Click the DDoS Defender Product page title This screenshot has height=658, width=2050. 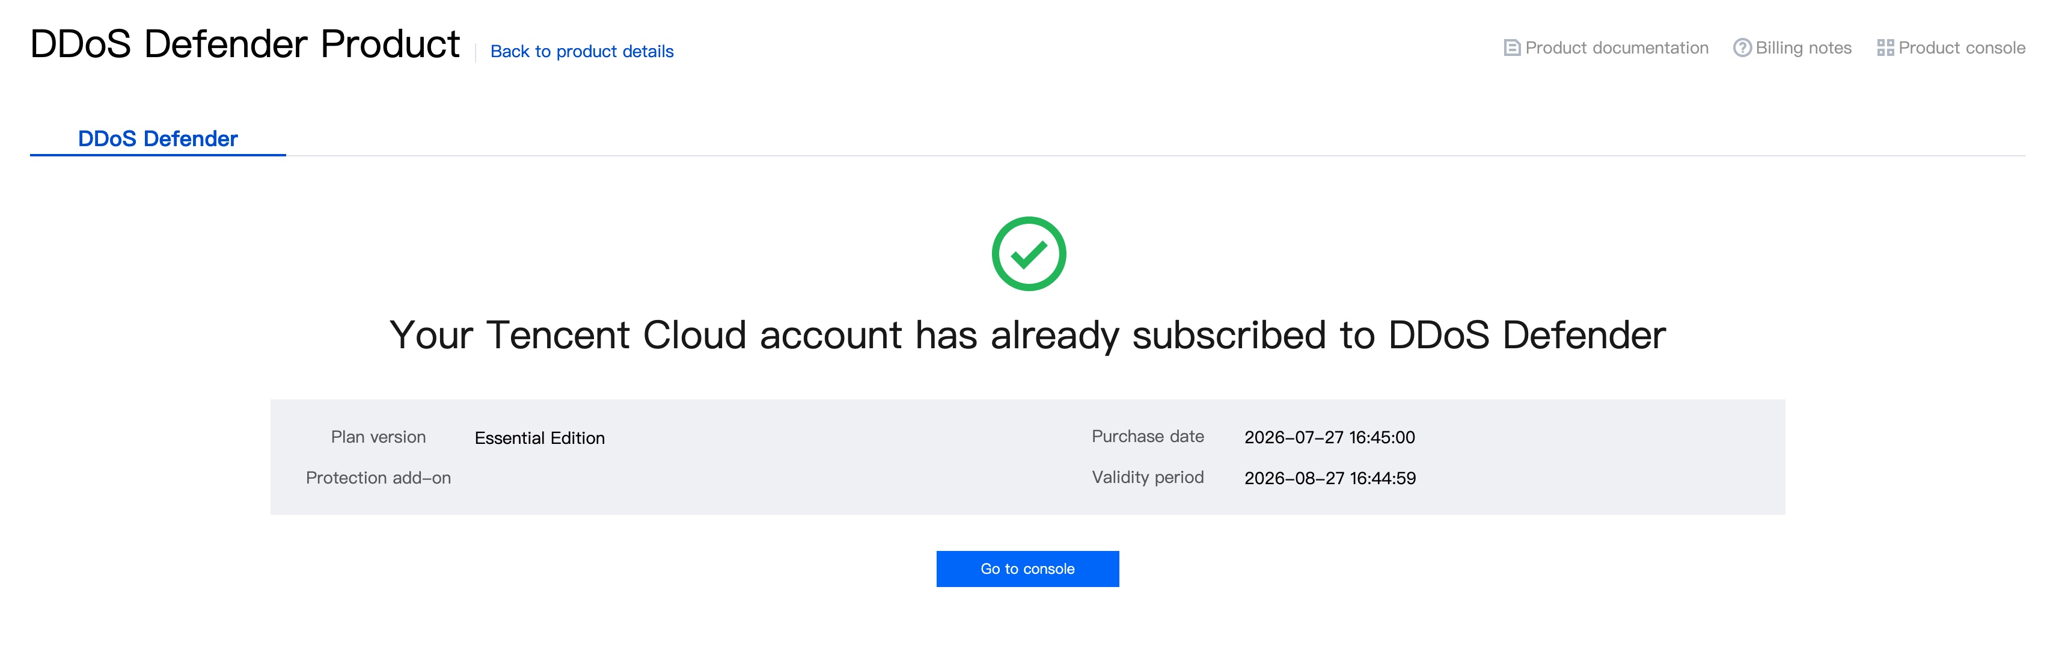pos(244,44)
